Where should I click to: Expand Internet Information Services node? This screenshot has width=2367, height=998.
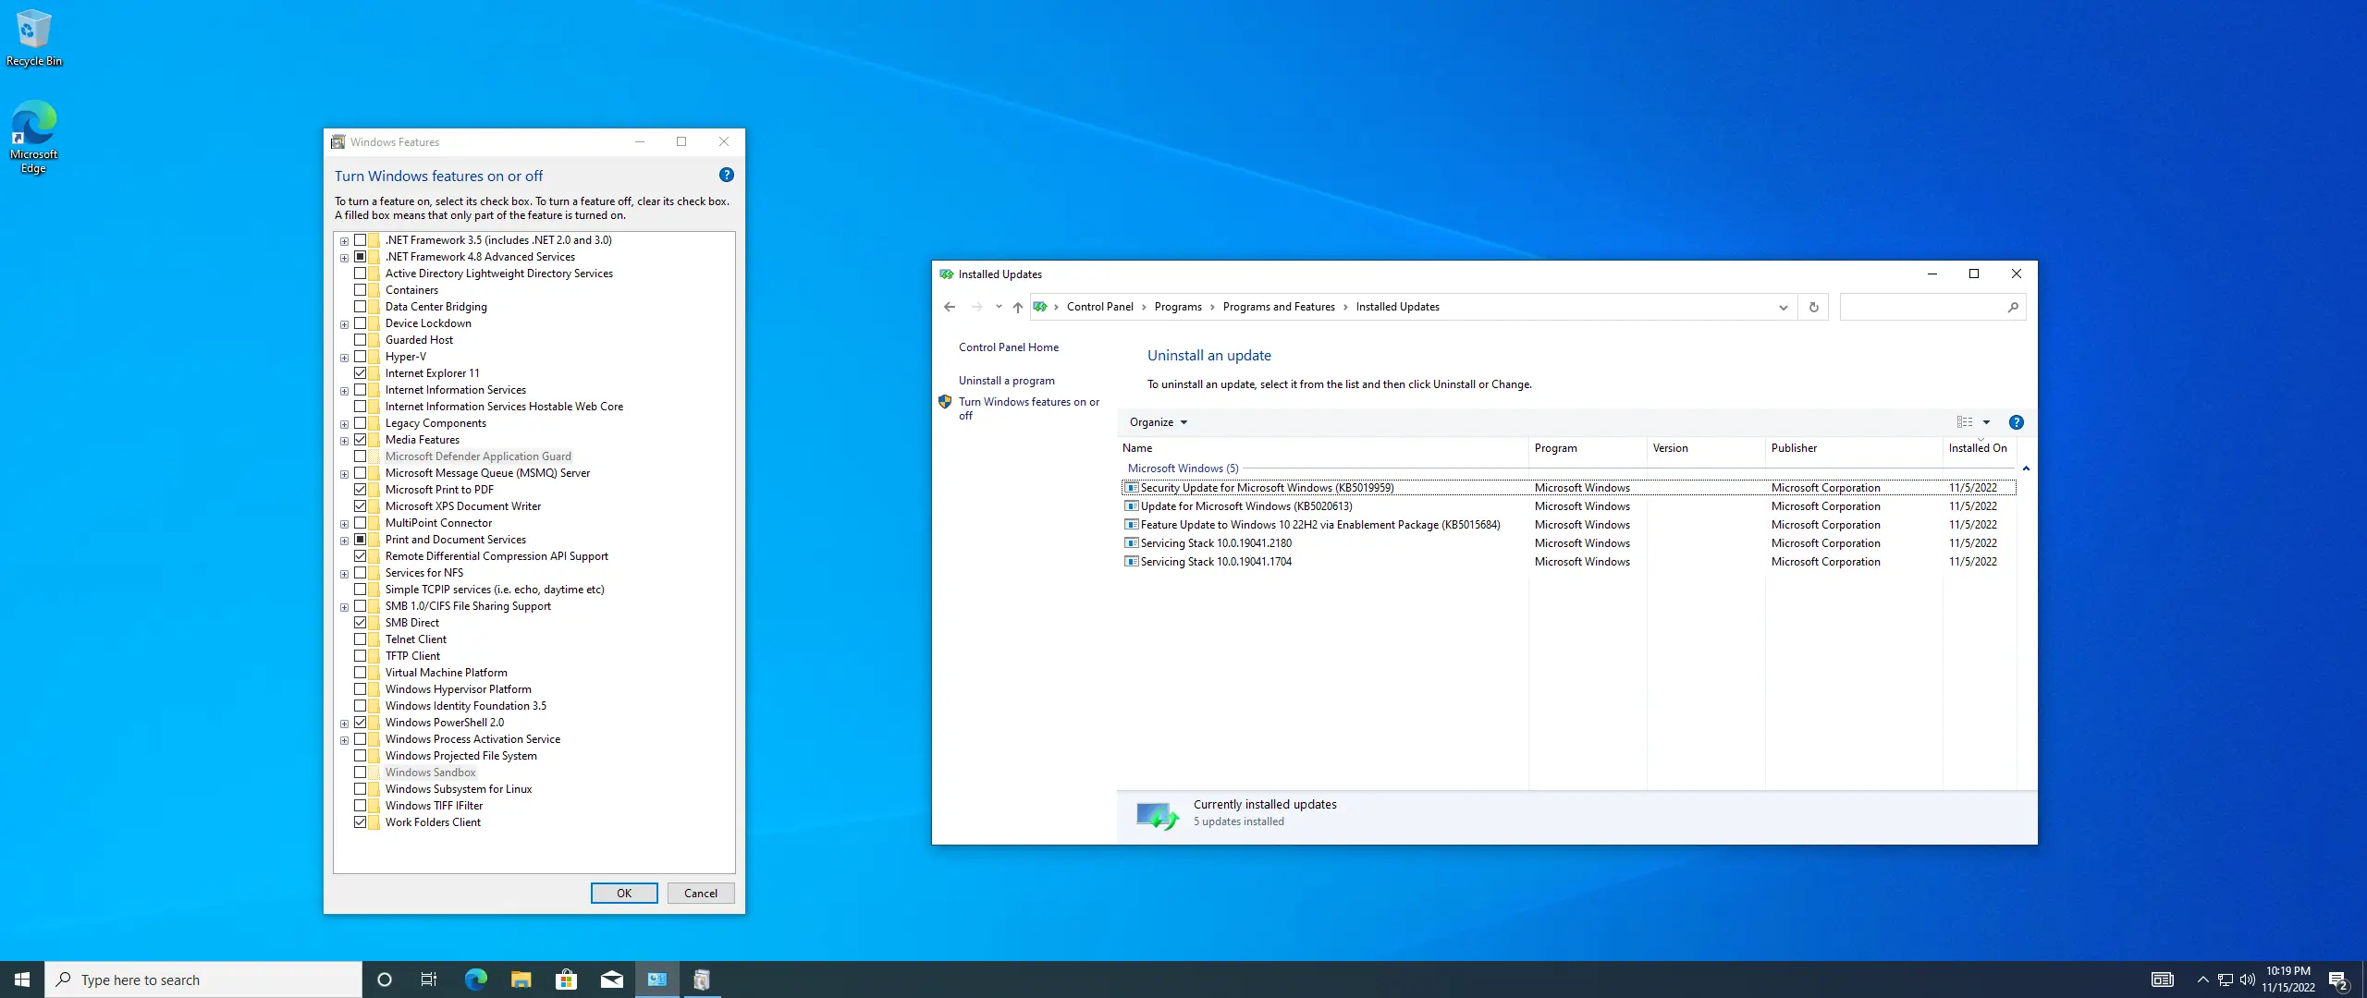tap(344, 390)
